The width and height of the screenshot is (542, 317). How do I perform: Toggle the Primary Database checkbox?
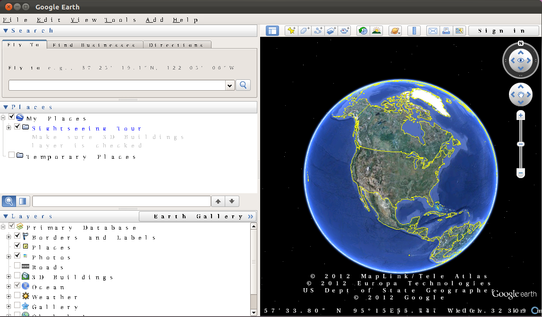12,226
